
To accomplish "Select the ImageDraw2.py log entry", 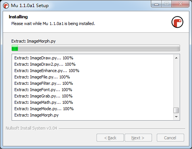I will [45, 64].
